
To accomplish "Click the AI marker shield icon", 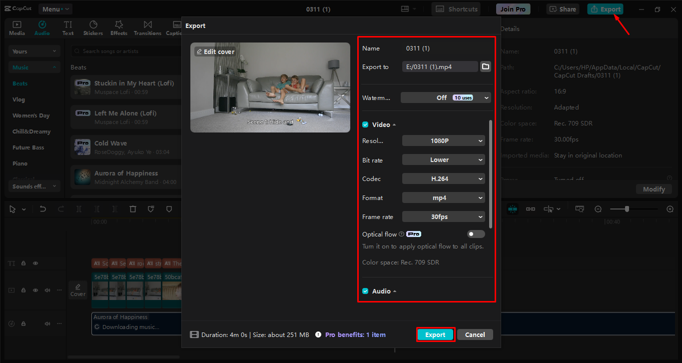I will pyautogui.click(x=151, y=209).
